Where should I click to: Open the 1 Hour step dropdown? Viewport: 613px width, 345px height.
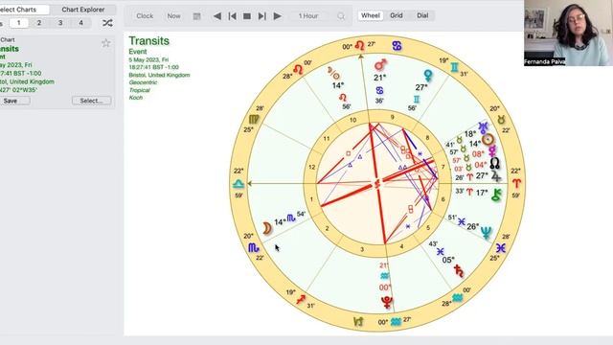[308, 16]
